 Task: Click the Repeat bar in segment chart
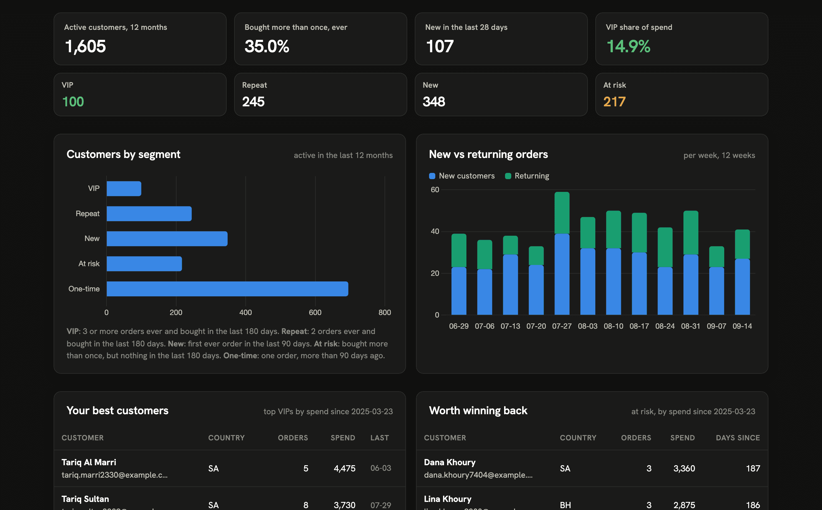(149, 214)
